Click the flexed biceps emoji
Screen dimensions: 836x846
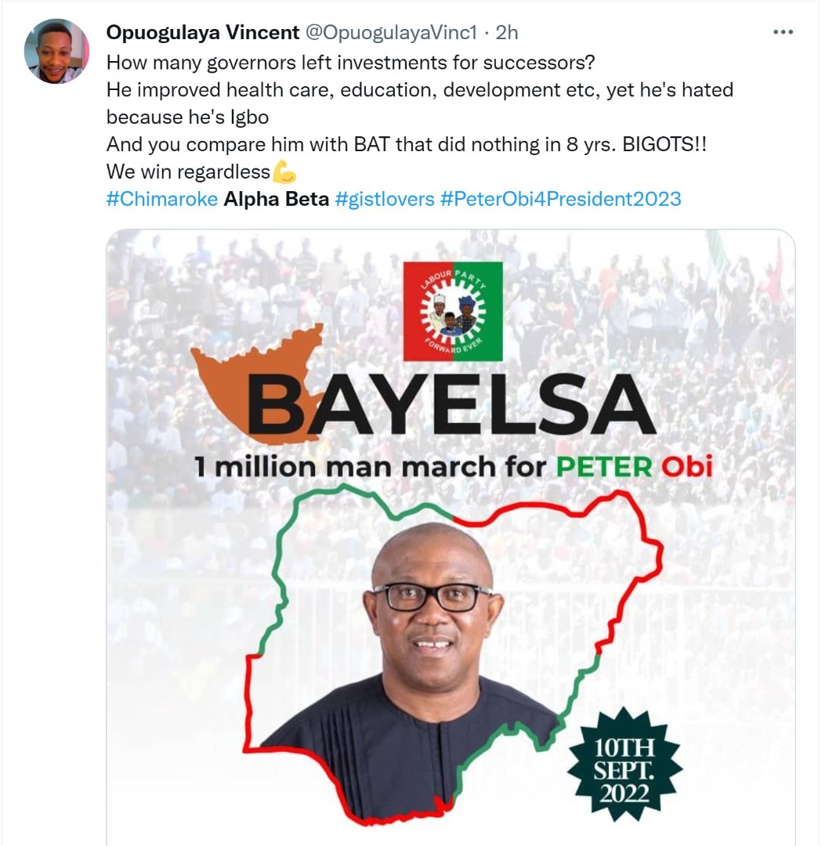(x=284, y=172)
